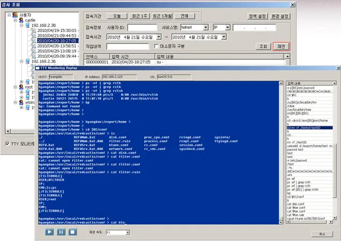341x241 pixels.
Task: Click the 조회 search button
Action: 263,46
